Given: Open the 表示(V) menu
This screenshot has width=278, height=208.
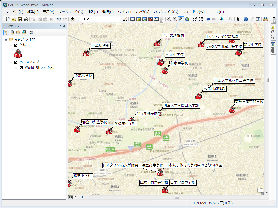Looking at the screenshot, I should 48,12.
